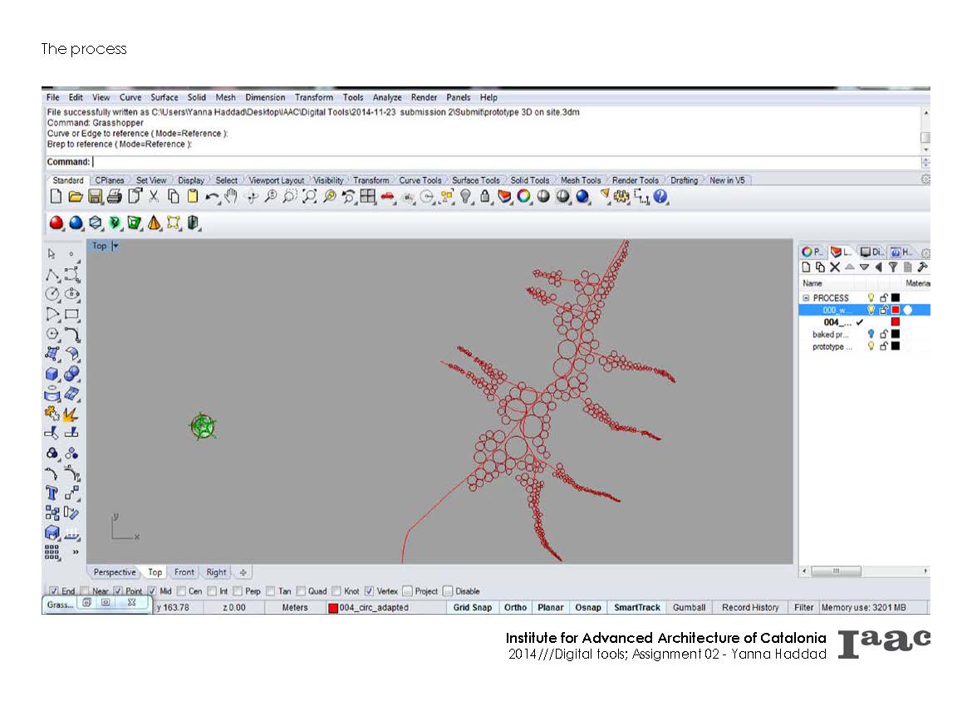The width and height of the screenshot is (972, 701).
Task: Click the red color swatch of 000_w layer
Action: (x=896, y=310)
